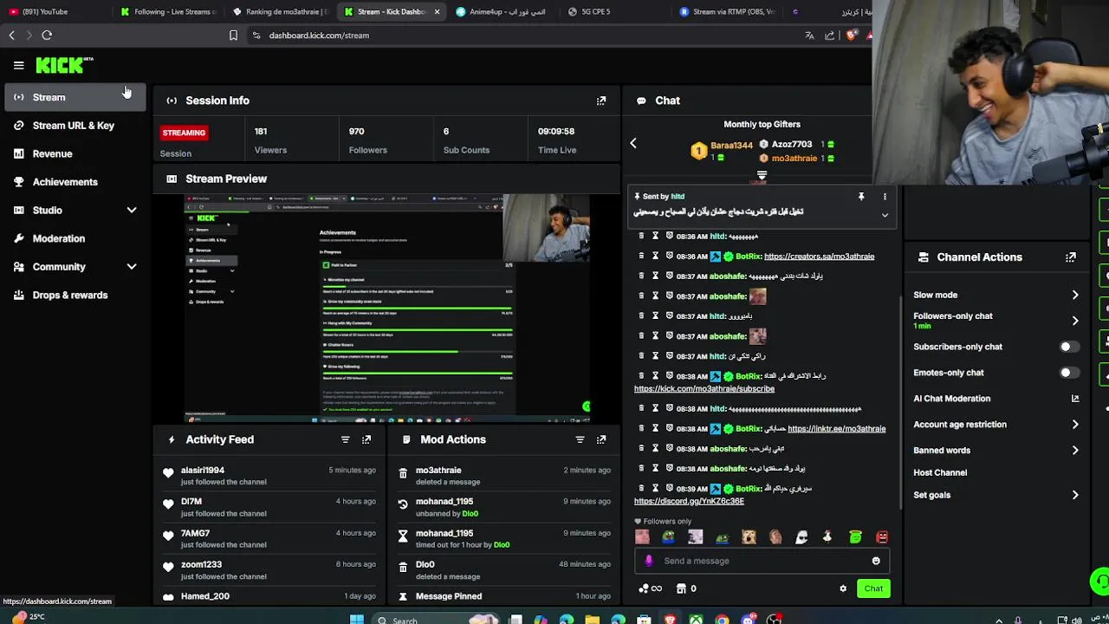Open Banned words arrow
This screenshot has width=1109, height=624.
tap(1075, 451)
